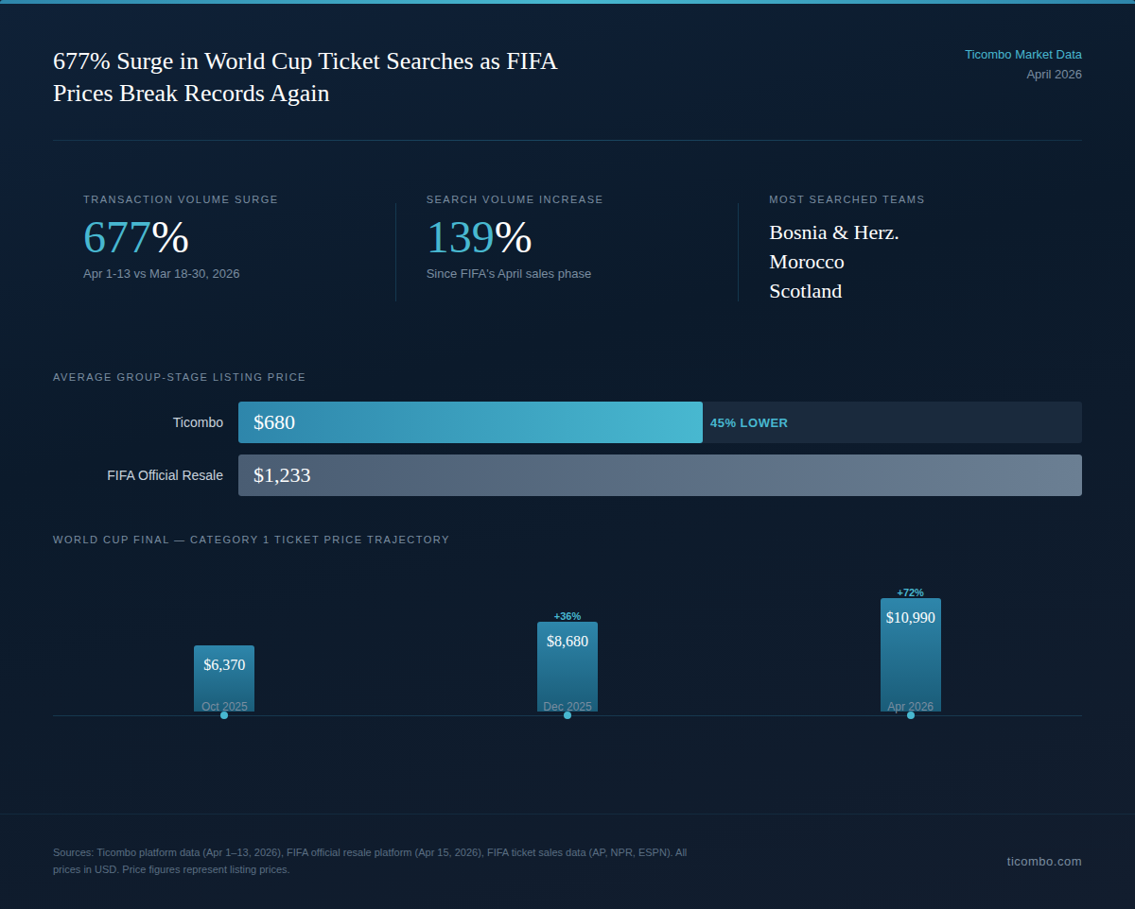Click the 677% transaction volume figure
This screenshot has height=909, width=1135.
[x=136, y=237]
